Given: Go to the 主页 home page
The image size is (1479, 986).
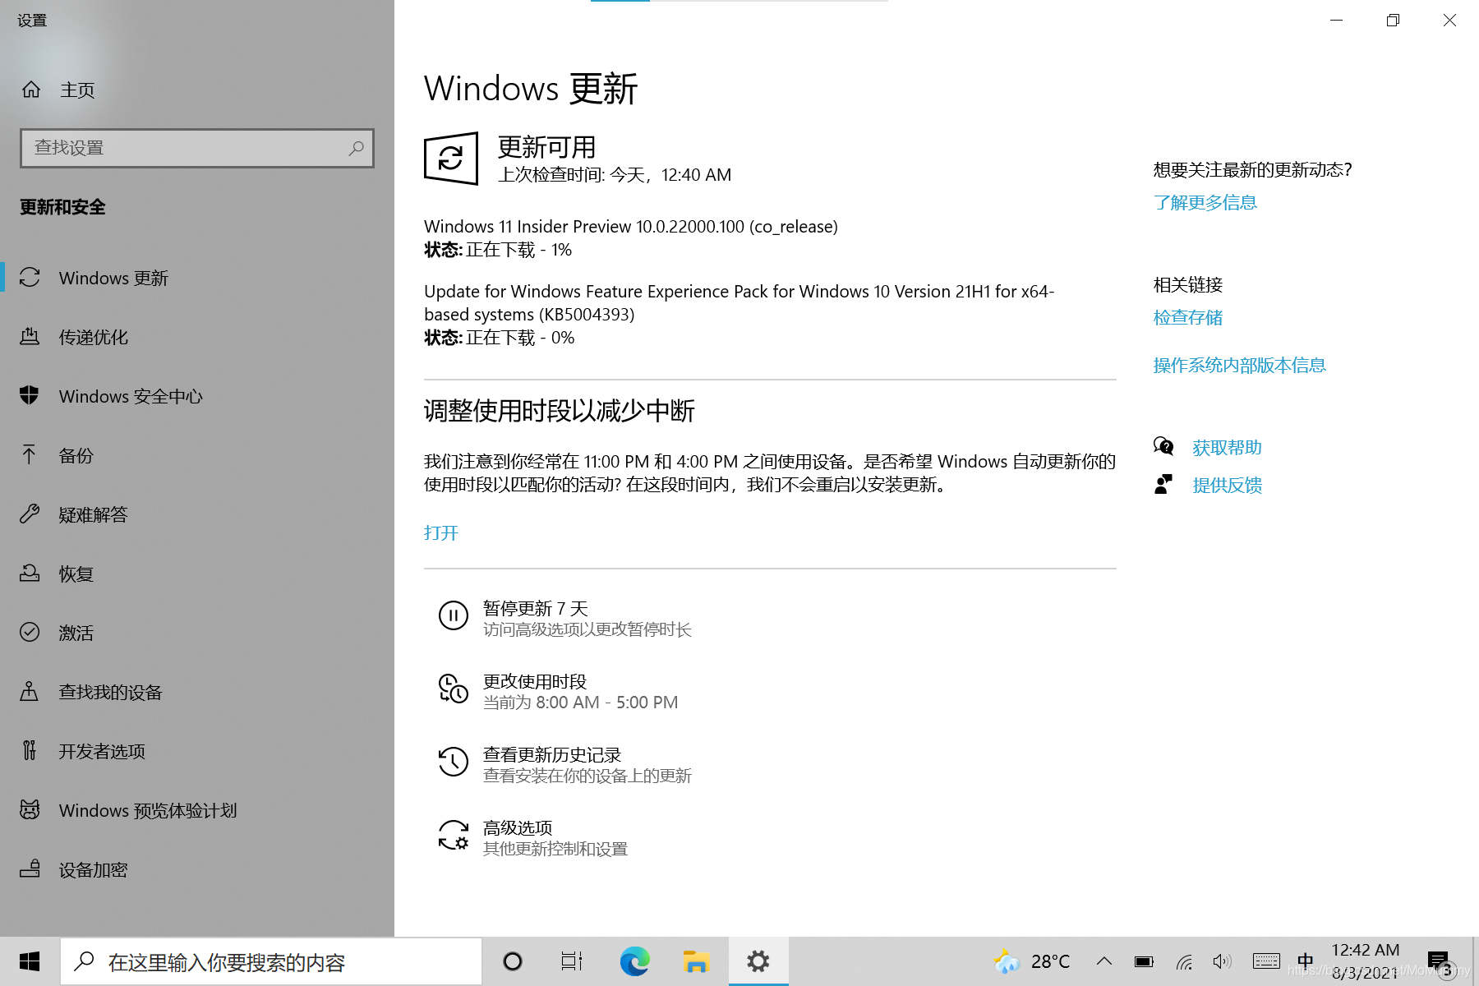Looking at the screenshot, I should (58, 90).
